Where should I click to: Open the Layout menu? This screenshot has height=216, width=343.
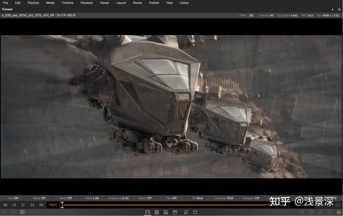[x=121, y=3]
